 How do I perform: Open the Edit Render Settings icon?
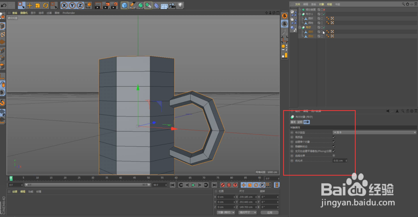pyautogui.click(x=114, y=5)
